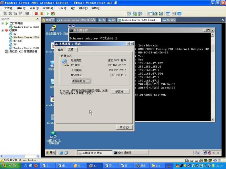Click the summary view toolbar icon
The image size is (226, 169).
[x=168, y=14]
